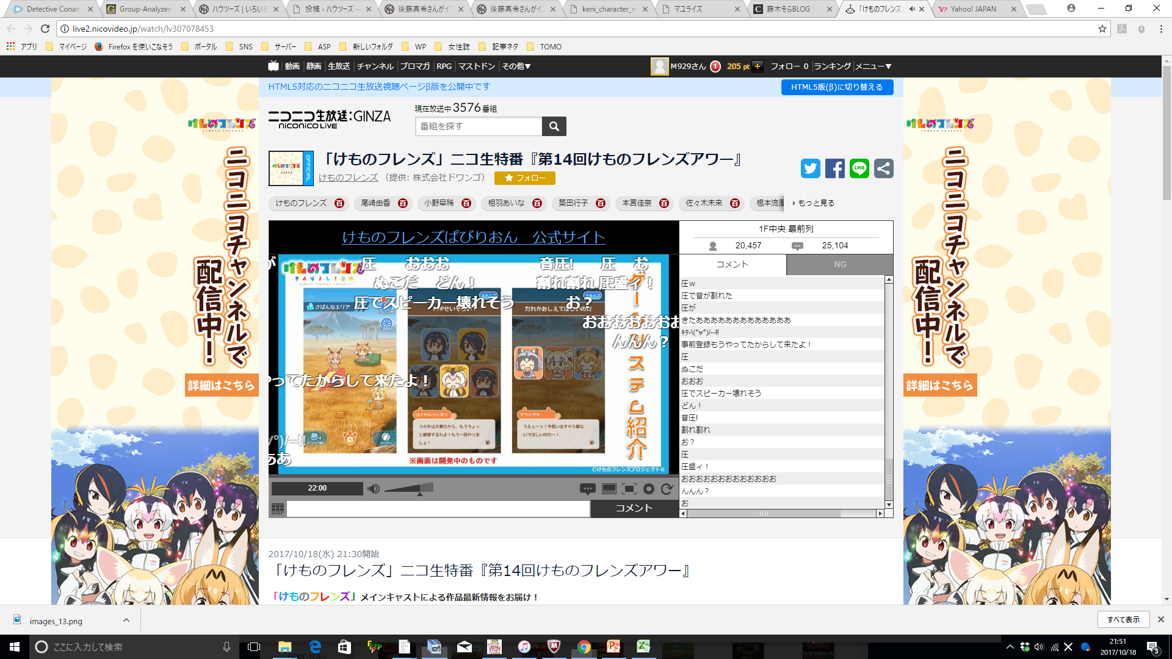
Task: Select the 本宮佳奈 tag
Action: click(637, 203)
